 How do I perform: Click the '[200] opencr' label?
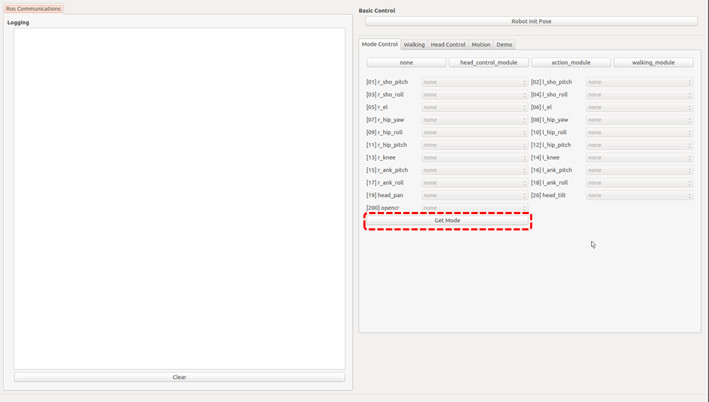click(x=383, y=208)
